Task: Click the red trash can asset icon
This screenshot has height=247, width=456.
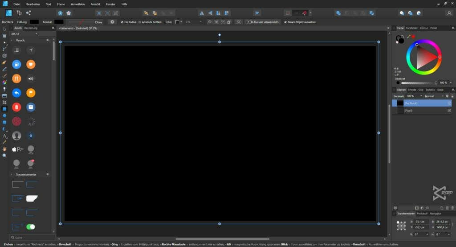Action: [x=16, y=107]
